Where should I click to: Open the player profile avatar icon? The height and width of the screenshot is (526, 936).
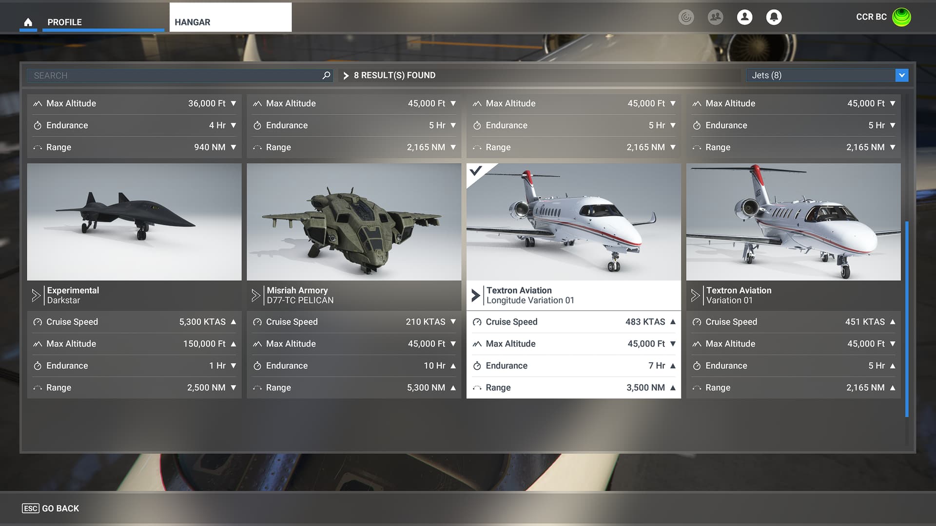[x=744, y=18]
